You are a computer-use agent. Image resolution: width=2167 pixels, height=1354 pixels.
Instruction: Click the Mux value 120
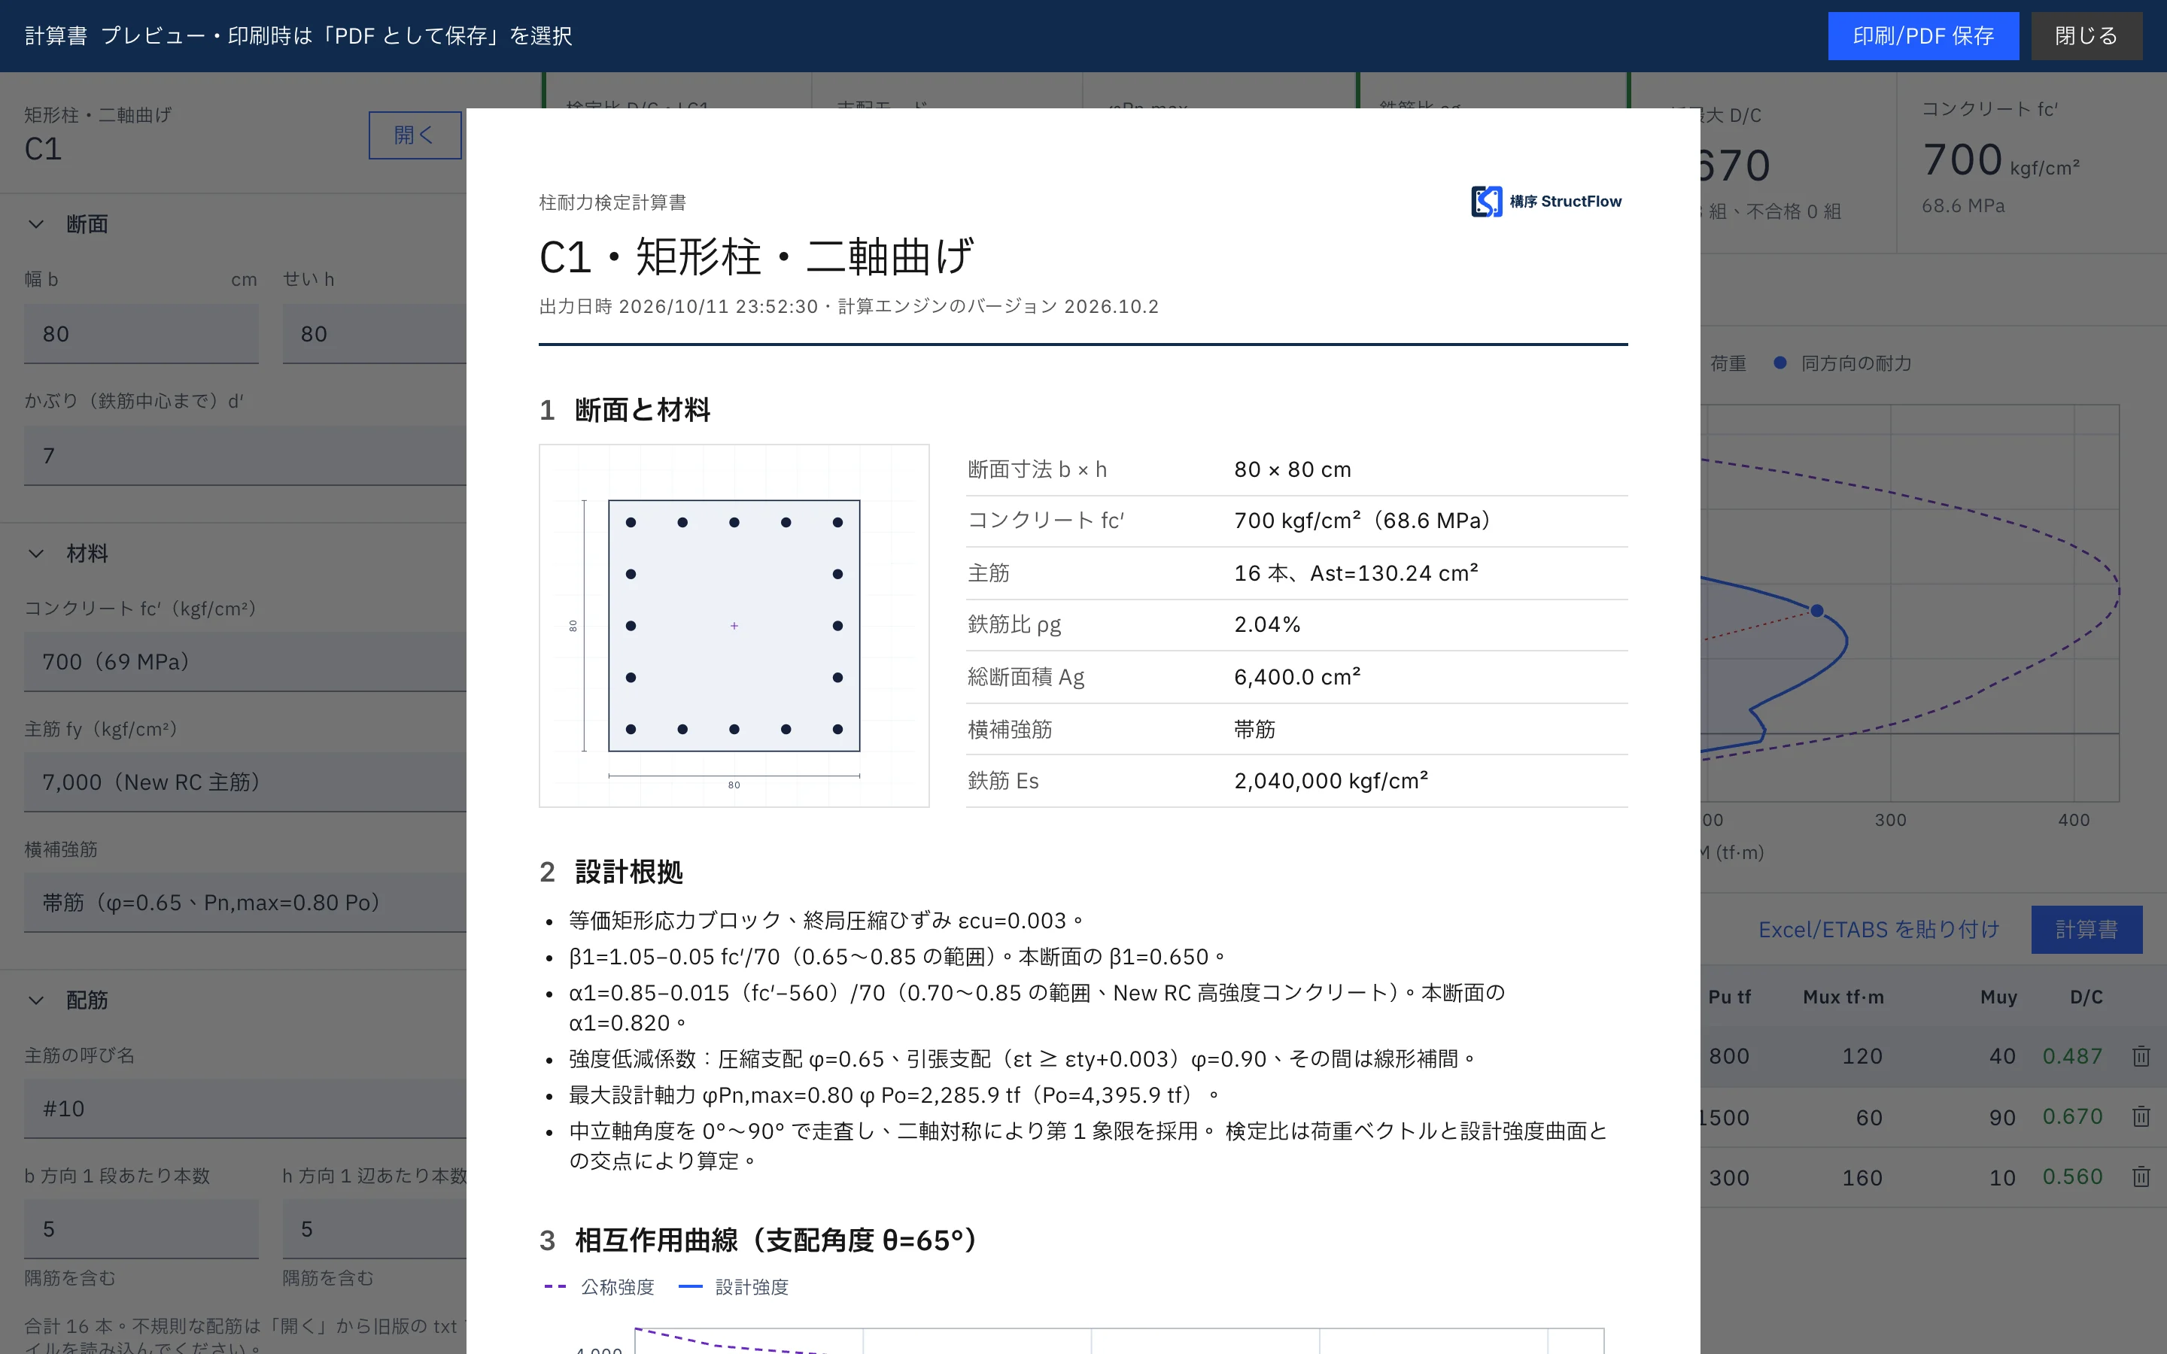tap(1862, 1057)
